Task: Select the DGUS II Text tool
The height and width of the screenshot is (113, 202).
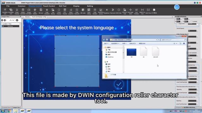Action: (125, 11)
